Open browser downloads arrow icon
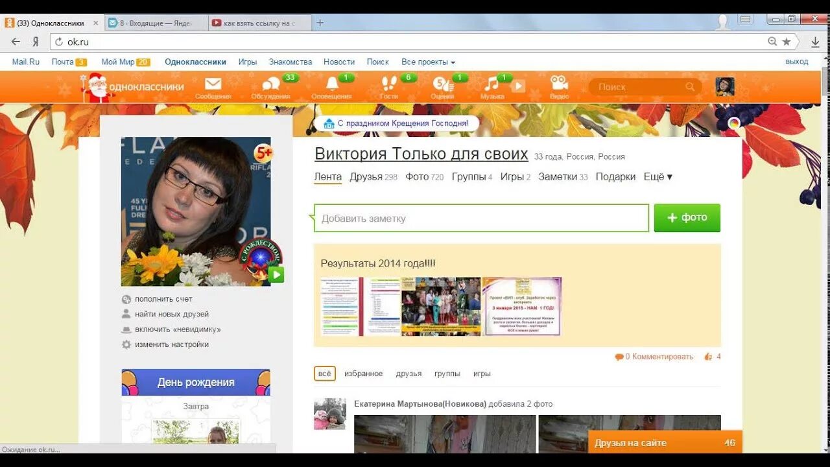This screenshot has height=467, width=830. click(x=816, y=42)
